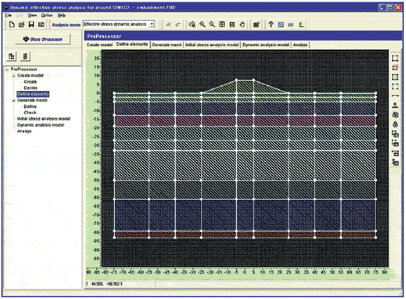Click the point element list icon

395,162
